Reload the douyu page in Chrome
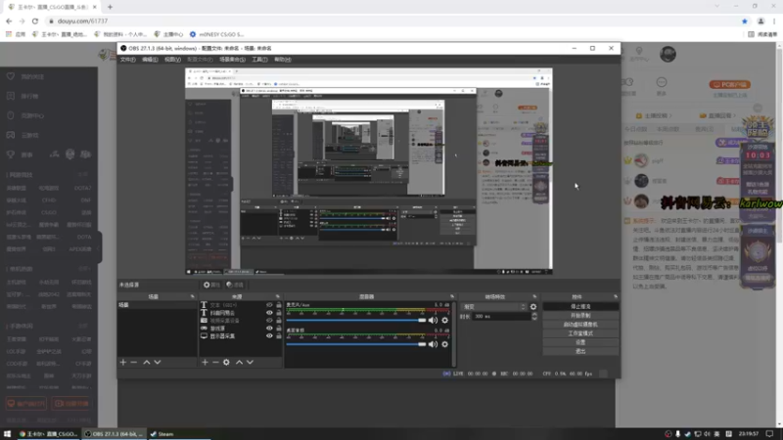783x440 pixels. (35, 21)
